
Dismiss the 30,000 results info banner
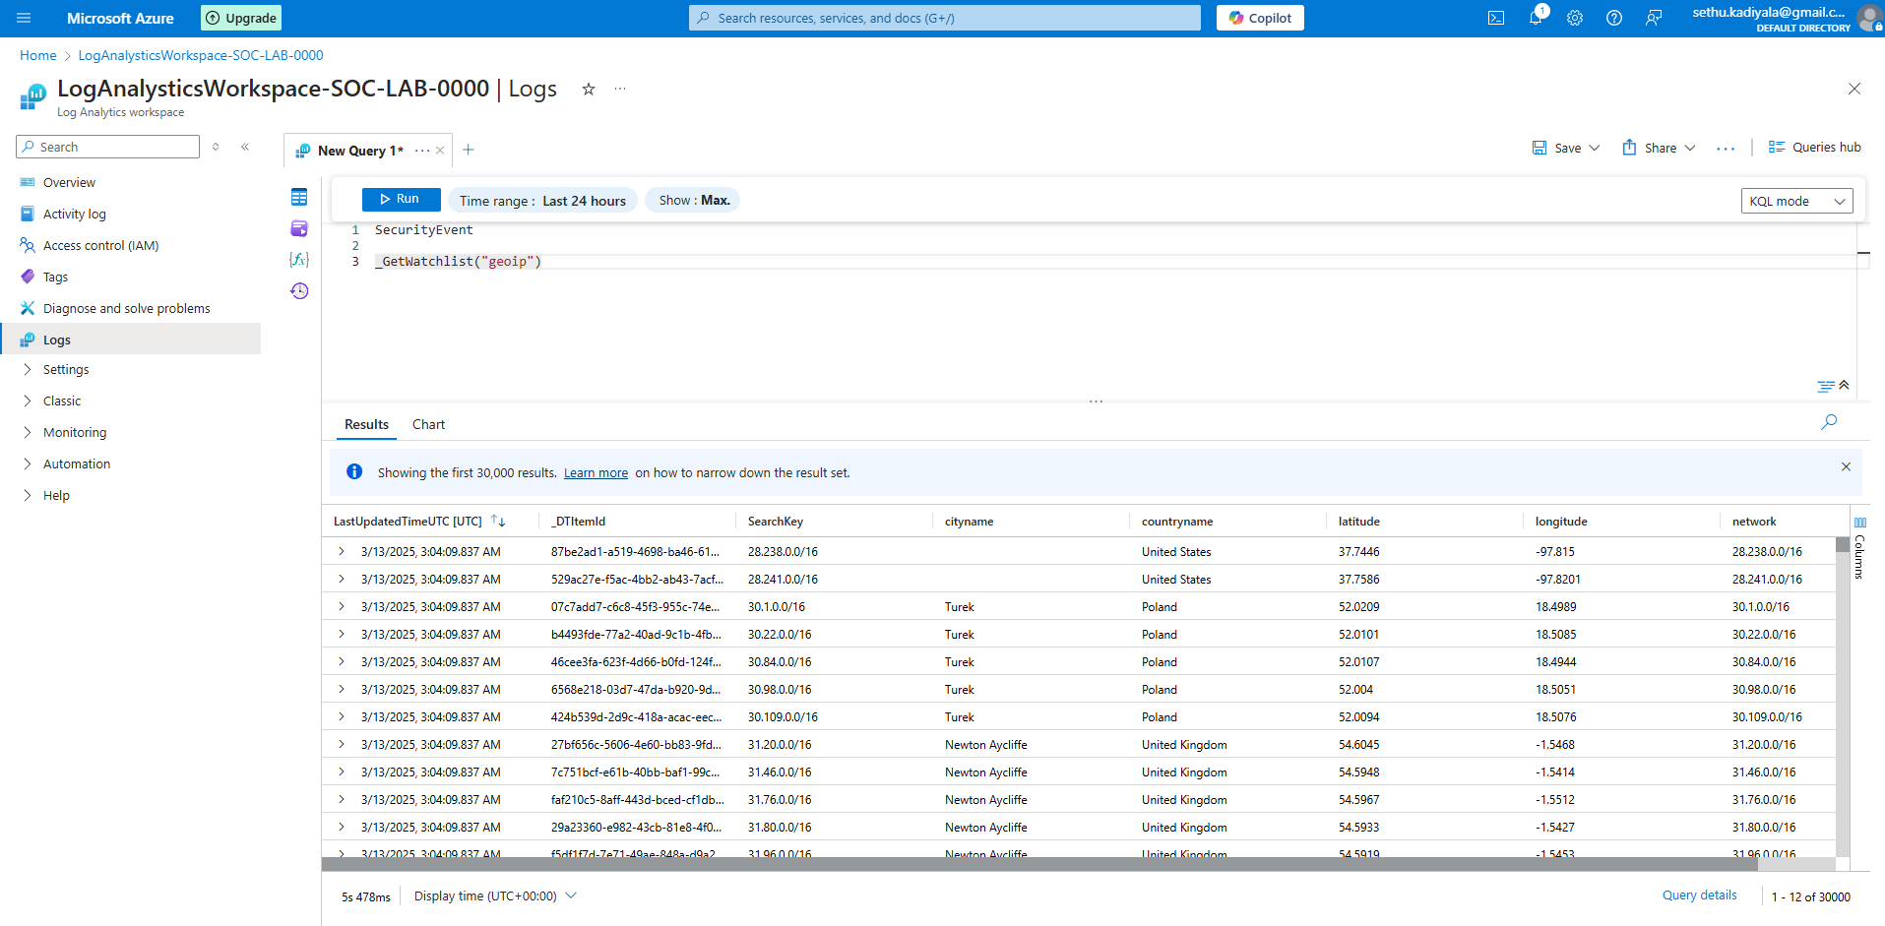(1846, 466)
